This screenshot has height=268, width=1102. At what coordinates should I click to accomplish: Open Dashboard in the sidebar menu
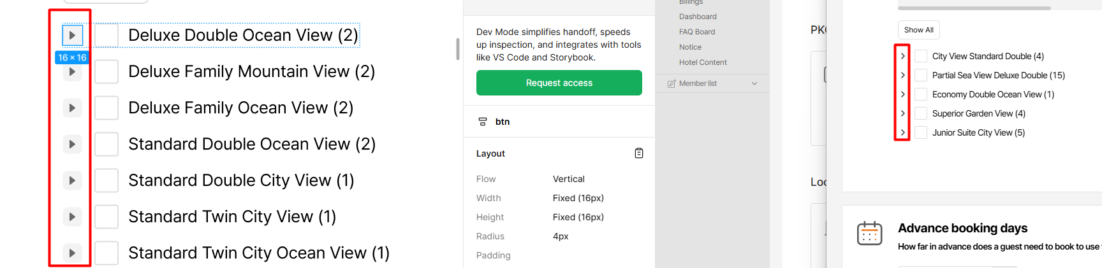698,17
